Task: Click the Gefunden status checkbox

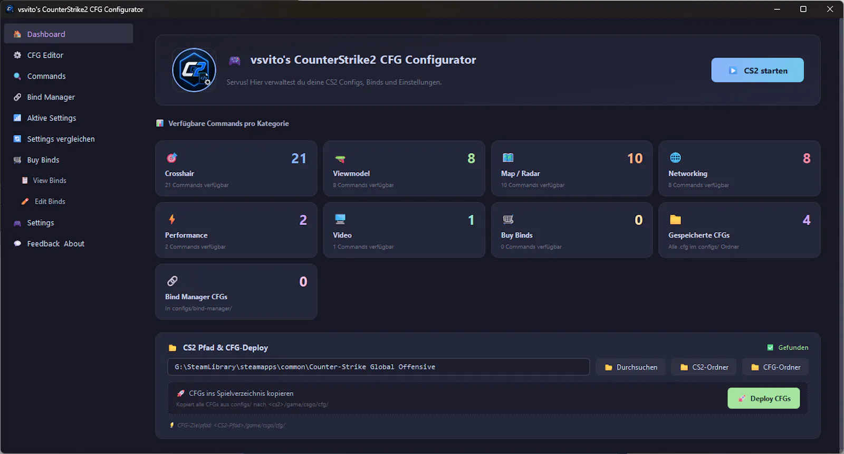Action: (x=770, y=347)
